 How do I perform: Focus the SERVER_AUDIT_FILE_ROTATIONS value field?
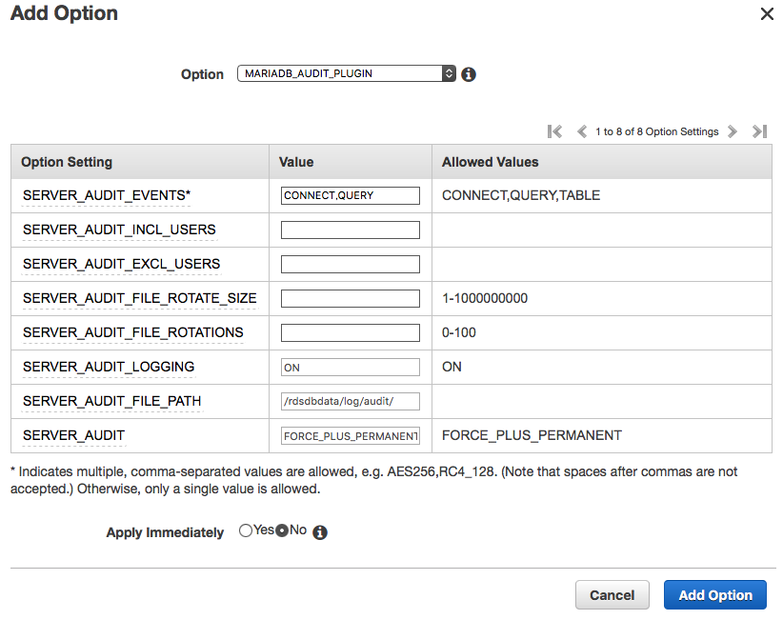350,333
